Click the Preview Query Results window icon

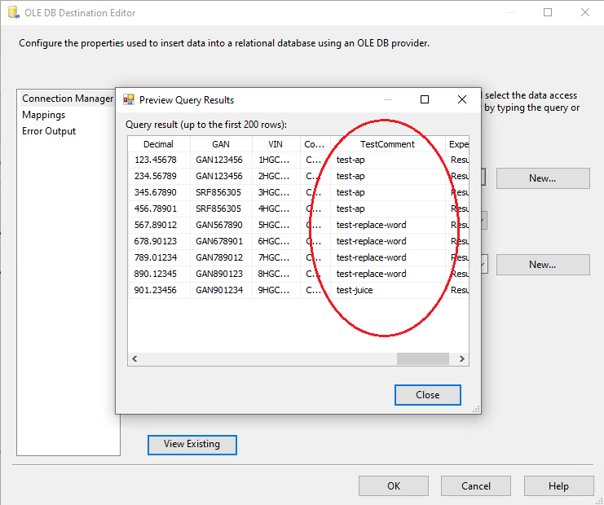(128, 100)
